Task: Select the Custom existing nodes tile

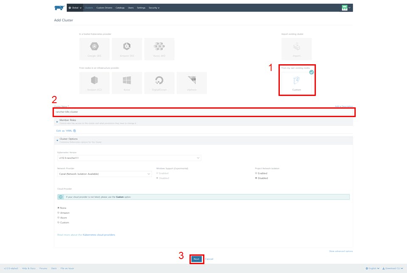Action: (296, 83)
